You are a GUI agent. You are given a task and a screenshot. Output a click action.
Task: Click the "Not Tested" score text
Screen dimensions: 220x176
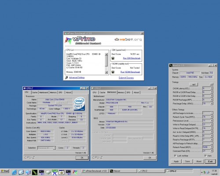point(135,68)
